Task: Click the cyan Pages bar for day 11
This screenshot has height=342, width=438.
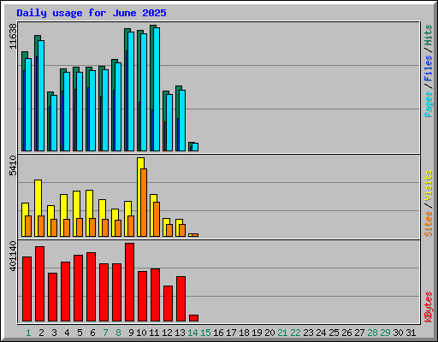Action: click(x=157, y=89)
